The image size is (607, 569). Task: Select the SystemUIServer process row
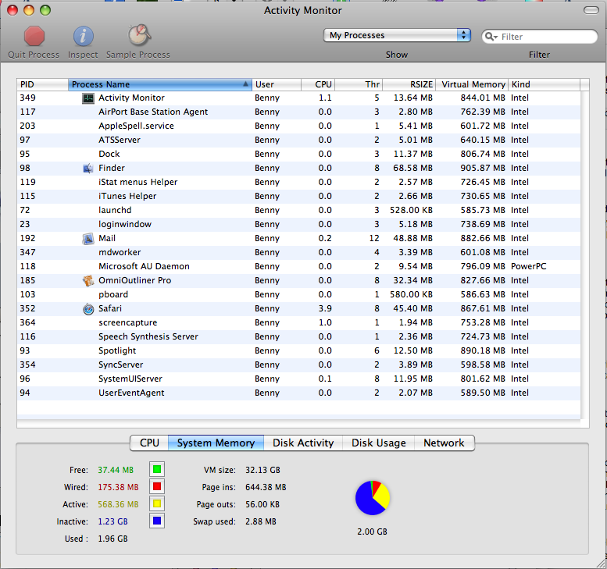click(298, 379)
